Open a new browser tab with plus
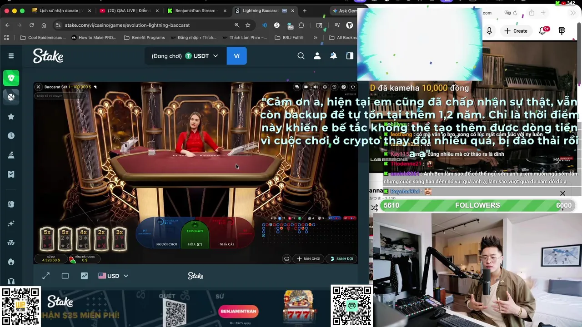582x327 pixels. [x=305, y=10]
